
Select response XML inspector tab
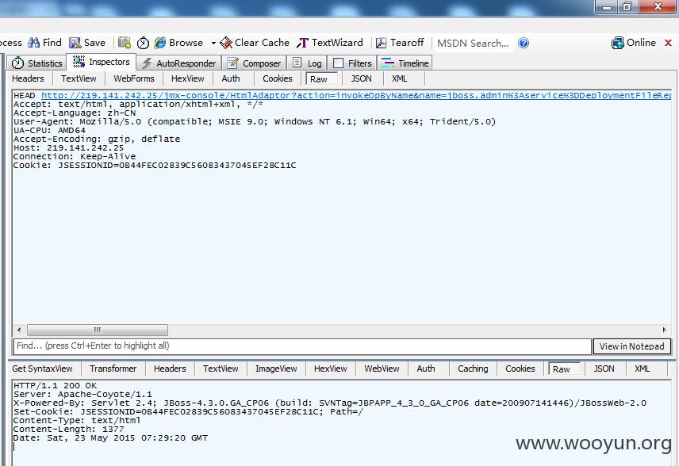(642, 369)
